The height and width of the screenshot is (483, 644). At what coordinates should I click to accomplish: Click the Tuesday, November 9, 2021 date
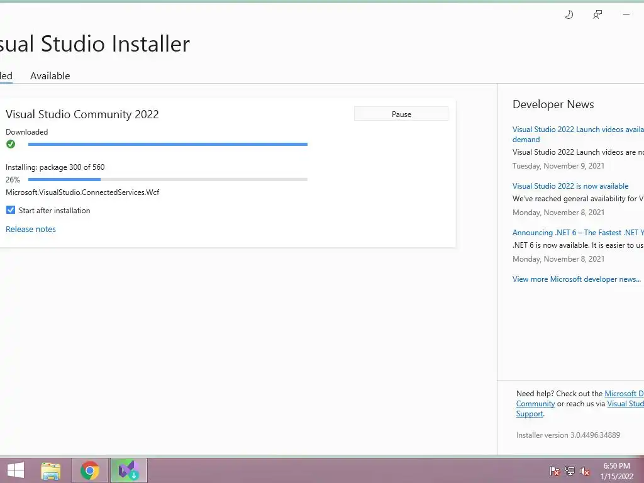(558, 166)
